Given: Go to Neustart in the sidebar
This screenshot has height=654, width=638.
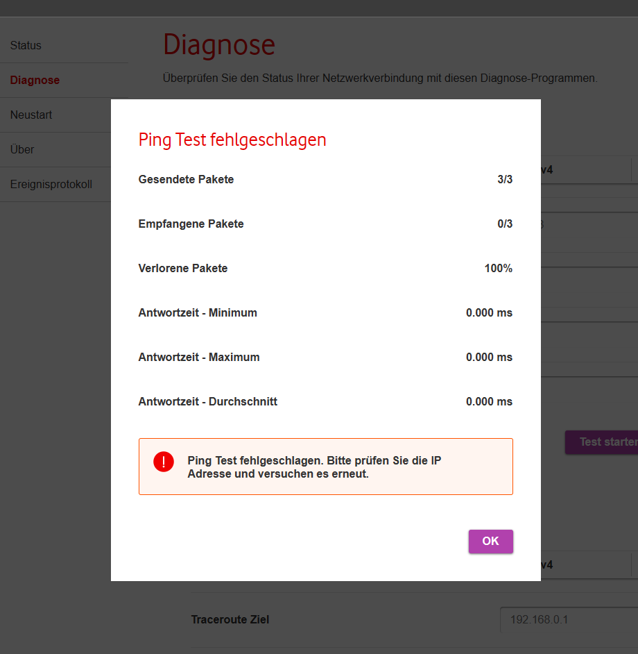Looking at the screenshot, I should tap(31, 115).
